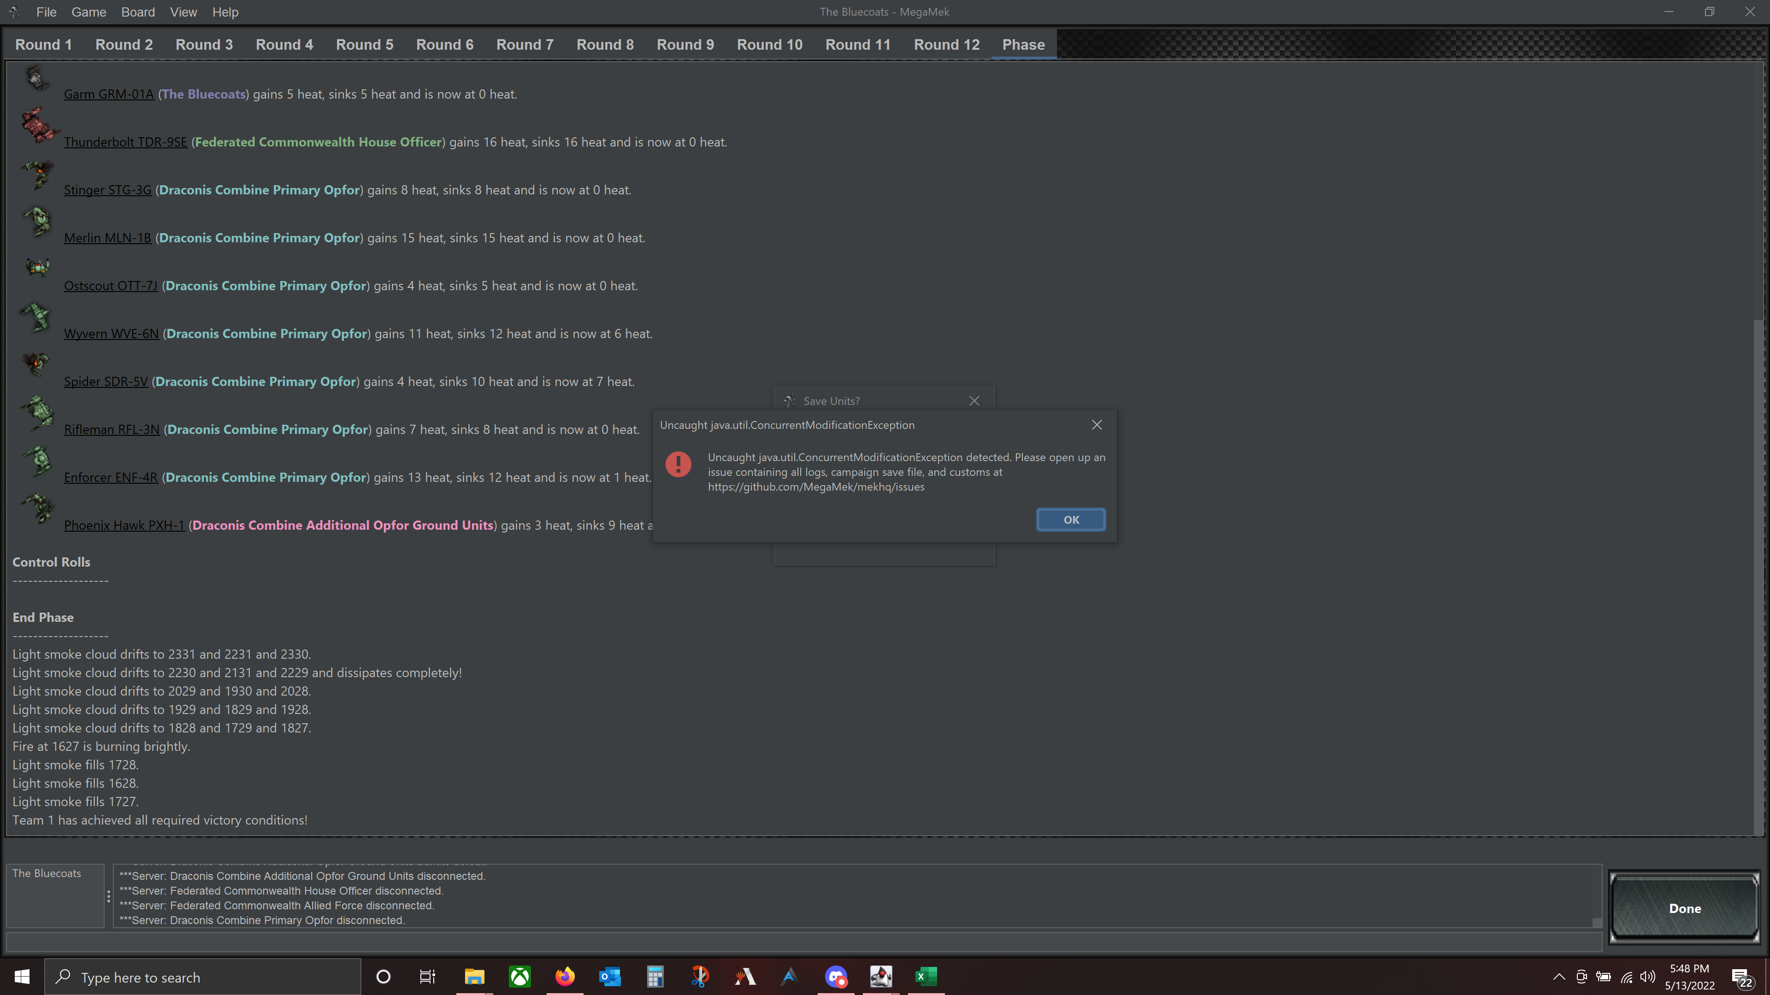This screenshot has height=995, width=1770.
Task: Click the Stinger mech sprite icon
Action: point(37,175)
